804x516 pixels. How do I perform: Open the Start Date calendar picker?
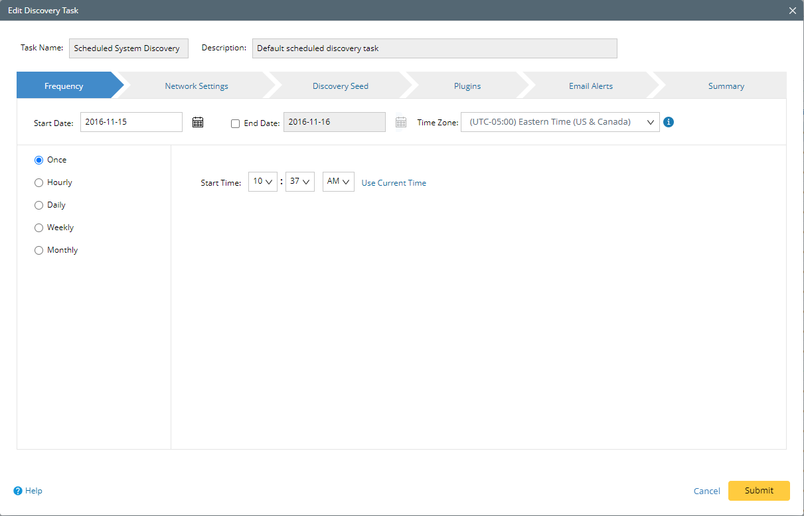pyautogui.click(x=197, y=122)
